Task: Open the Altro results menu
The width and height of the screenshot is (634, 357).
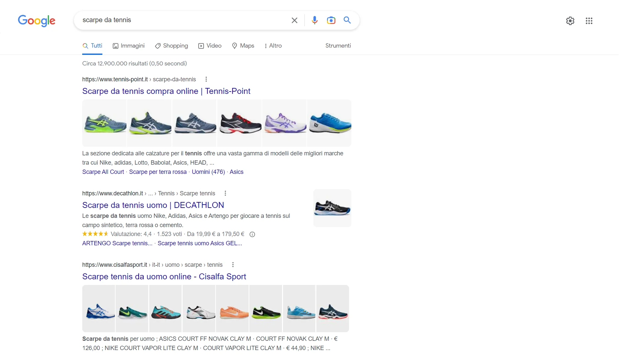Action: pos(273,46)
